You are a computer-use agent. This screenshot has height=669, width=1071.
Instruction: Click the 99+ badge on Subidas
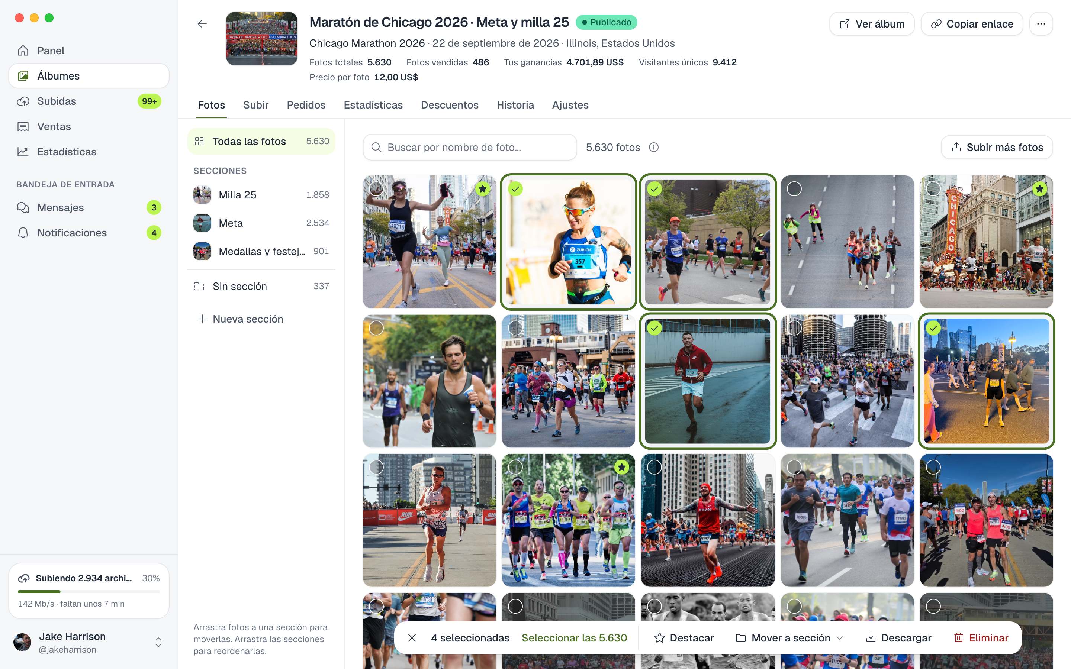[x=149, y=101]
